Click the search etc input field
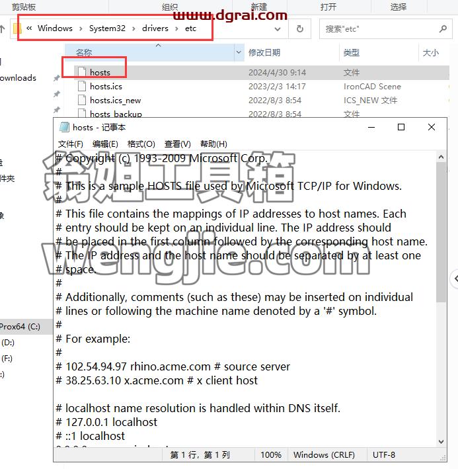This screenshot has height=469, width=458. (x=379, y=28)
